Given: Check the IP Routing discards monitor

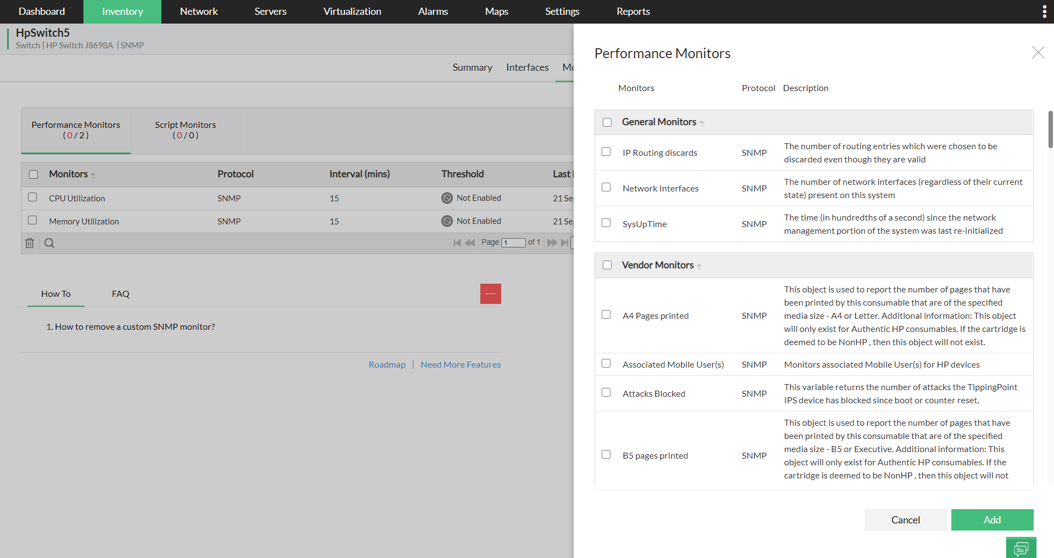Looking at the screenshot, I should point(606,151).
